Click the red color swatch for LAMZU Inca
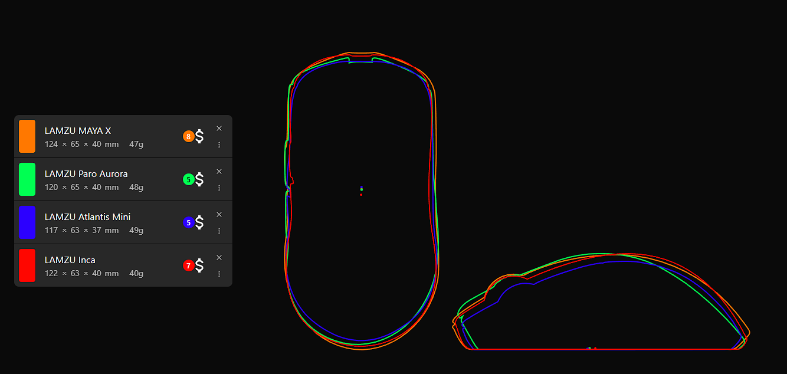Screen dimensions: 787x374 pos(27,265)
